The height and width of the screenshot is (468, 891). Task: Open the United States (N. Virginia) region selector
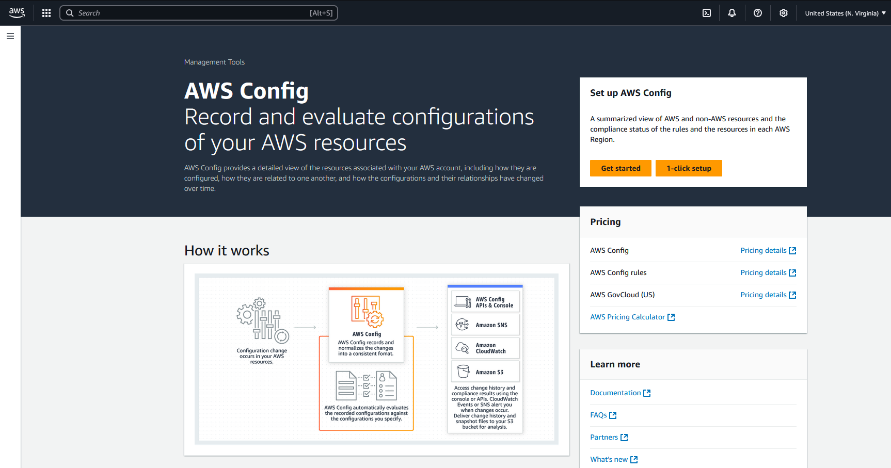coord(845,13)
